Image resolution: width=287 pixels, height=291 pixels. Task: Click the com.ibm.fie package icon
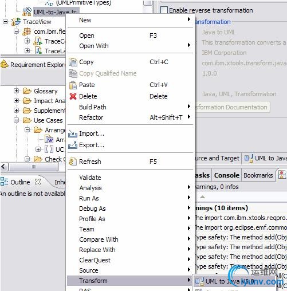(x=27, y=32)
